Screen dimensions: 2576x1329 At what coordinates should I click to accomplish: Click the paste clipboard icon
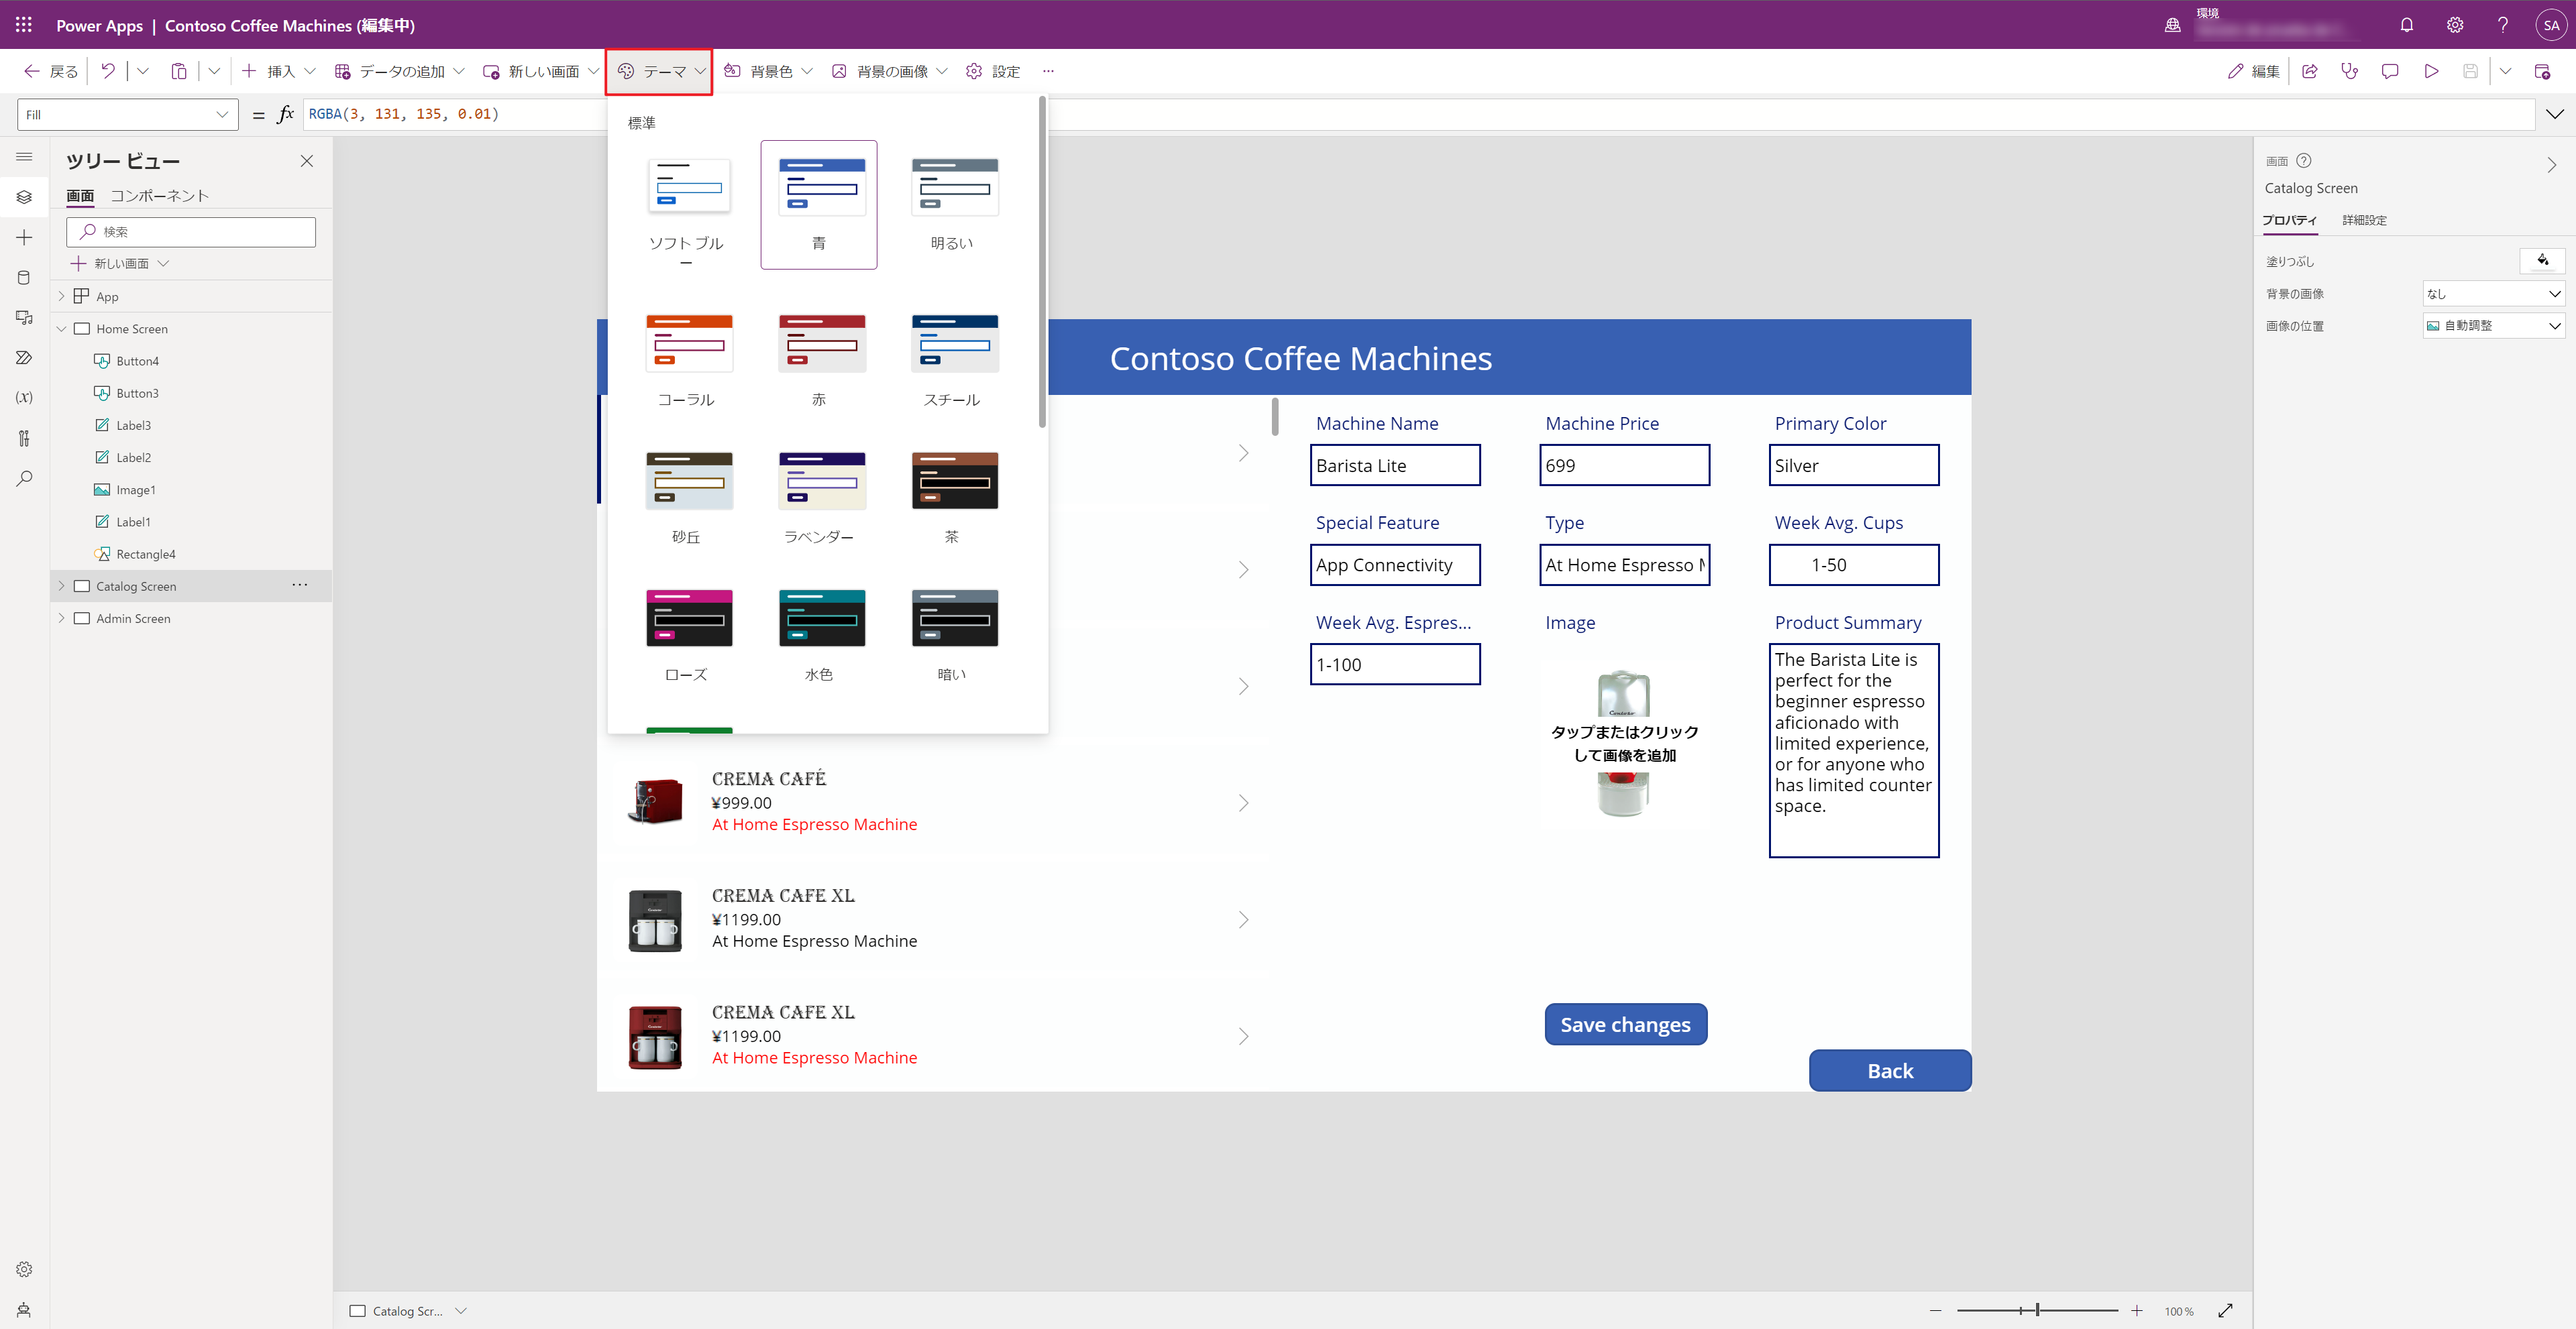coord(179,71)
